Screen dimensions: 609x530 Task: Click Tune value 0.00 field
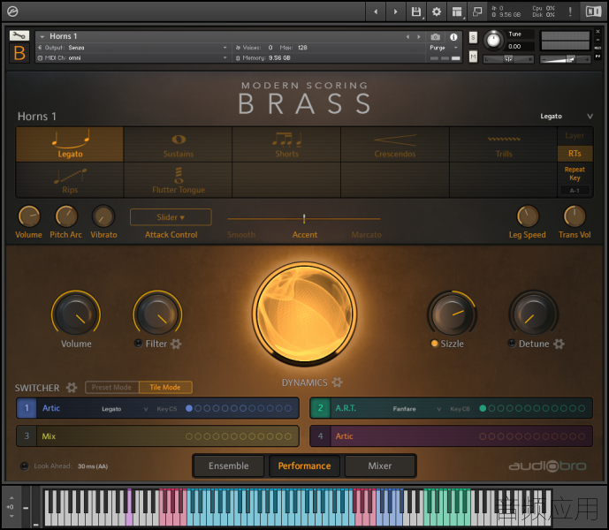click(x=520, y=47)
